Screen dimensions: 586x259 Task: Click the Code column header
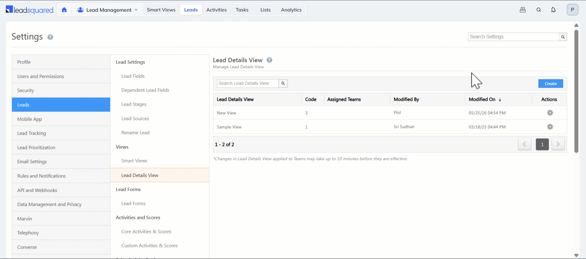(x=310, y=100)
